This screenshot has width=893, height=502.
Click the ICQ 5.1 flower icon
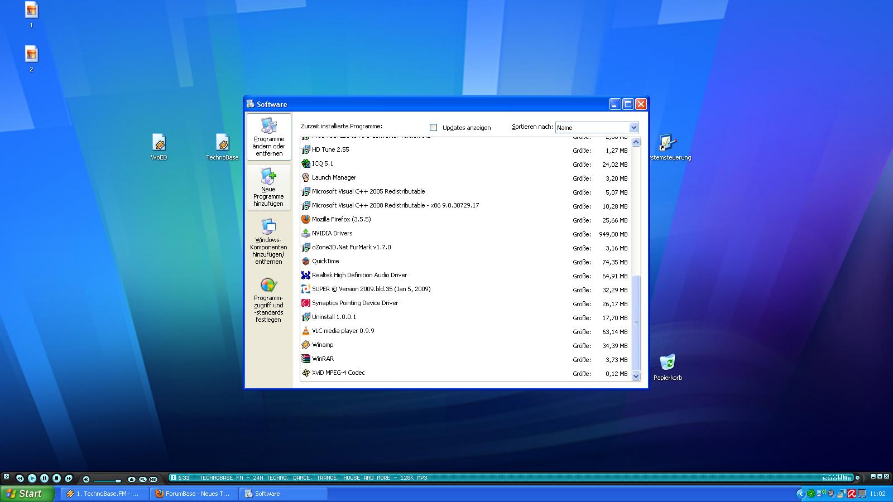[306, 163]
